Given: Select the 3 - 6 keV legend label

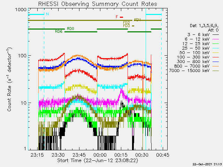Looking at the screenshot, I should (199, 35).
